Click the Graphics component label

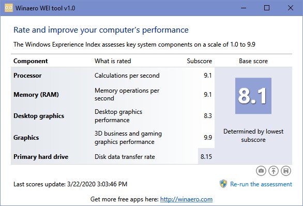click(26, 138)
